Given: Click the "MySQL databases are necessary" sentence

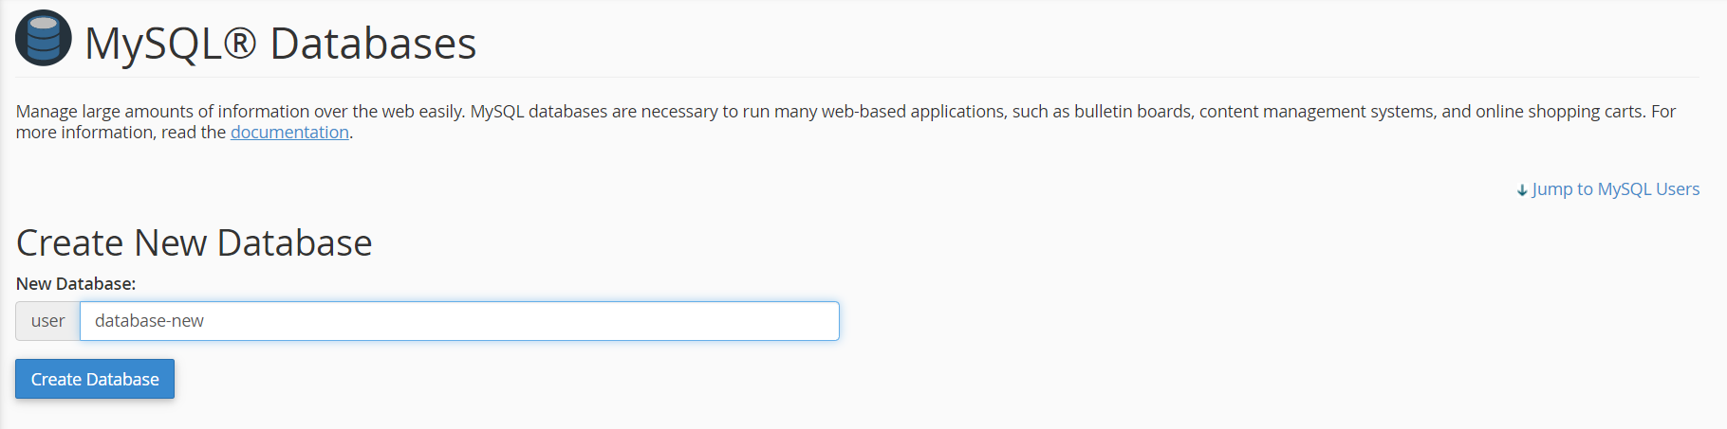Looking at the screenshot, I should [x=593, y=112].
